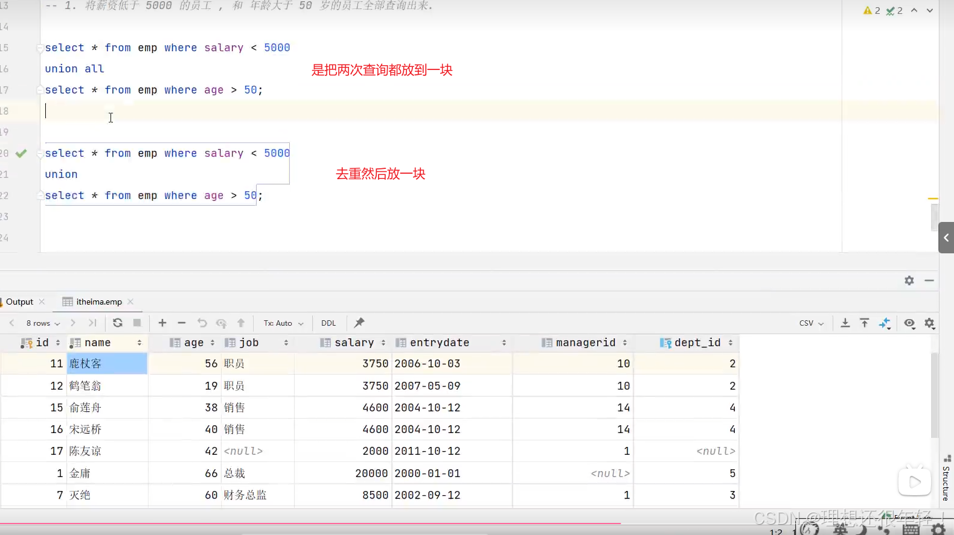Select the name cell 鹤笔翁
The width and height of the screenshot is (954, 535).
click(x=107, y=386)
